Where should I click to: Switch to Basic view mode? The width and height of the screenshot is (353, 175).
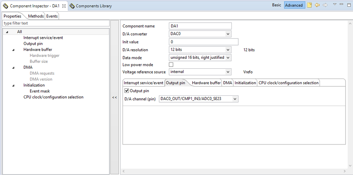(276, 5)
